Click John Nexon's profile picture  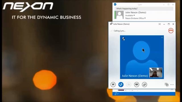(119, 15)
